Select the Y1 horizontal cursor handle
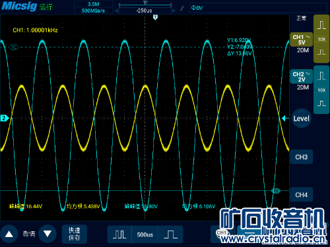The width and height of the screenshot is (330, 247). coord(14,47)
